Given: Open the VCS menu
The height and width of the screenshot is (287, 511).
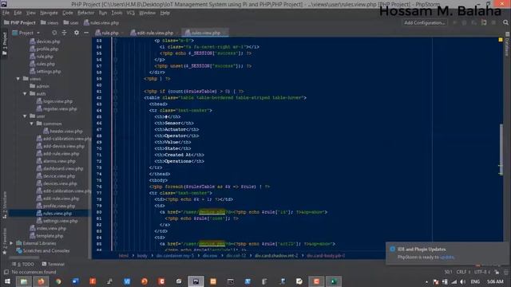Looking at the screenshot, I should coord(130,13).
